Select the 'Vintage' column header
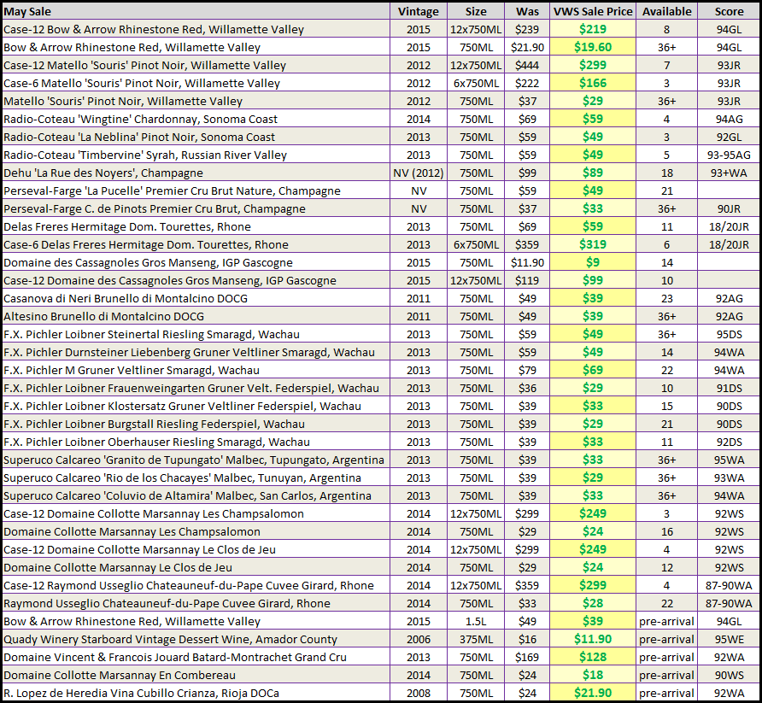Image resolution: width=762 pixels, height=703 pixels. tap(419, 11)
